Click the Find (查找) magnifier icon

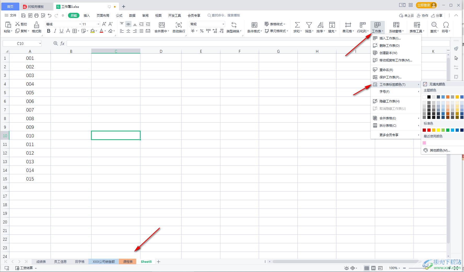(x=434, y=25)
